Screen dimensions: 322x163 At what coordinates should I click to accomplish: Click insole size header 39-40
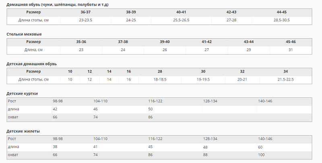(x=165, y=42)
